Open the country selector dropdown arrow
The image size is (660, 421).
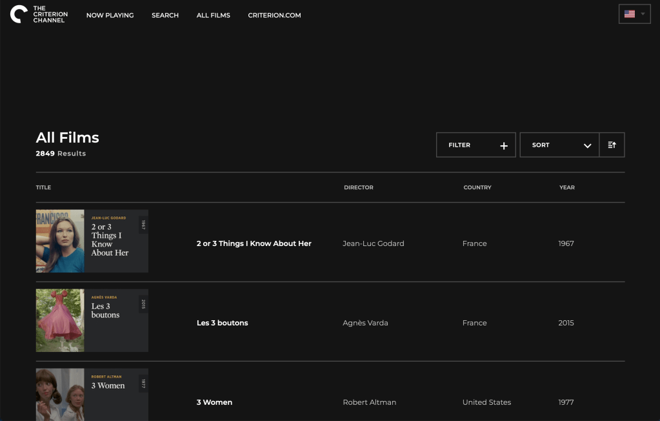tap(643, 14)
